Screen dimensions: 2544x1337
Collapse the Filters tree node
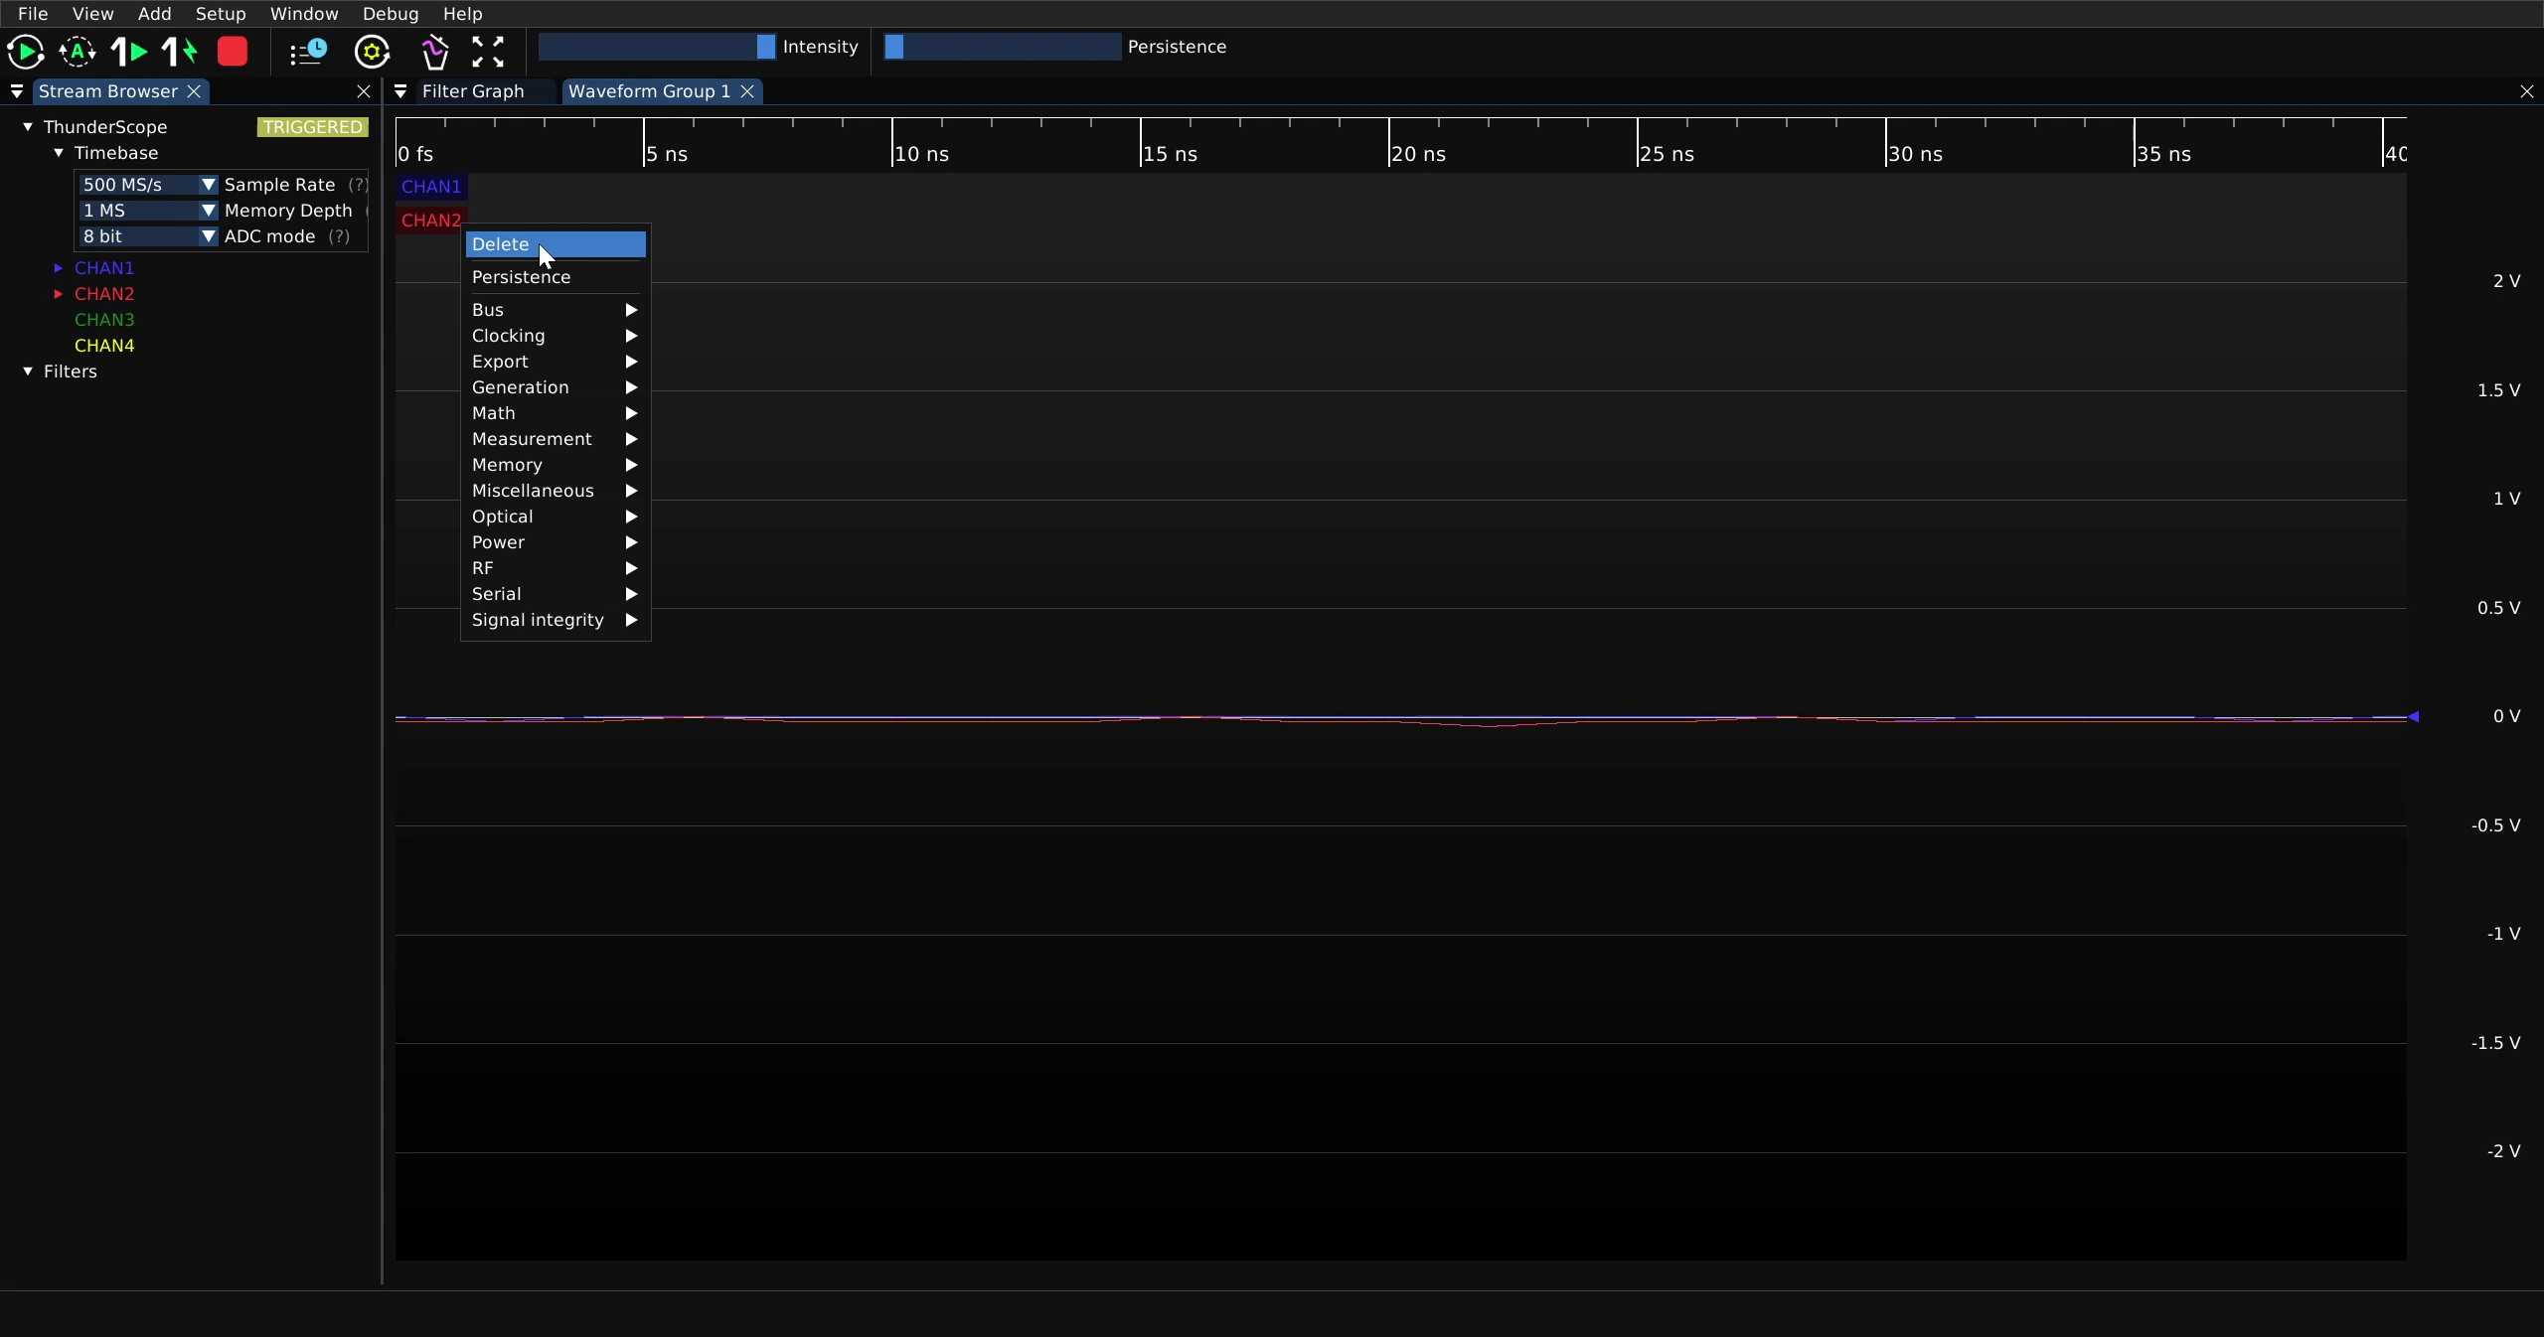(28, 371)
